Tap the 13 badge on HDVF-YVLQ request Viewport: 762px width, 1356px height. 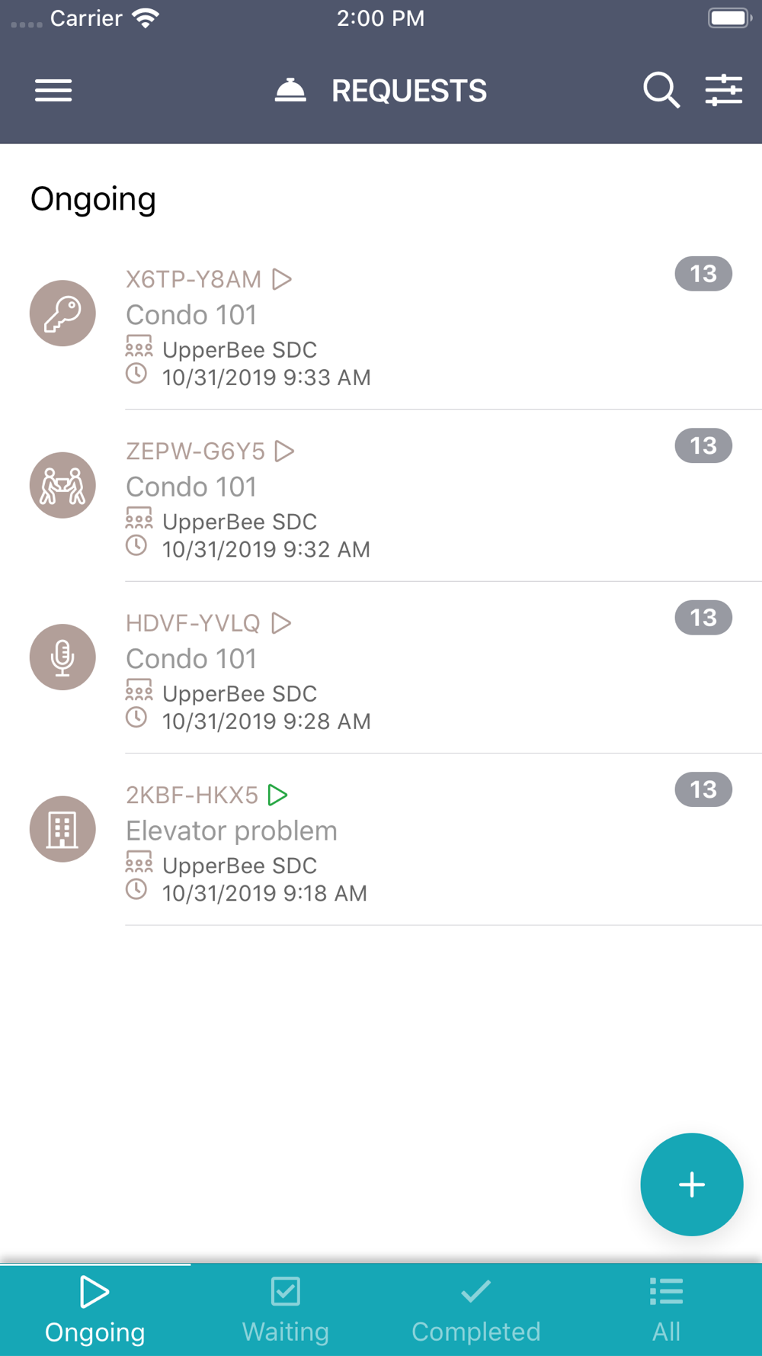(703, 618)
